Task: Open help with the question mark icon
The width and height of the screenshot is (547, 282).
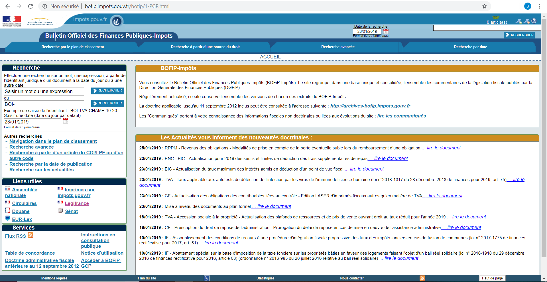Action: 534,21
